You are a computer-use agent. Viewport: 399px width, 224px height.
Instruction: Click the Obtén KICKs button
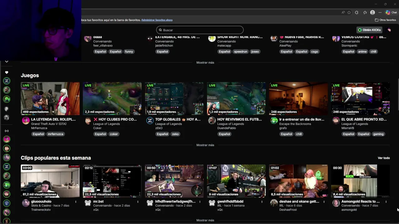(369, 30)
